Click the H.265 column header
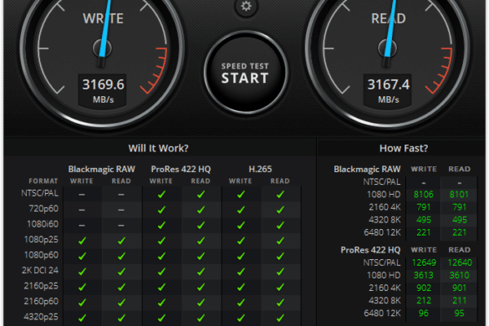This screenshot has width=489, height=326. point(260,169)
